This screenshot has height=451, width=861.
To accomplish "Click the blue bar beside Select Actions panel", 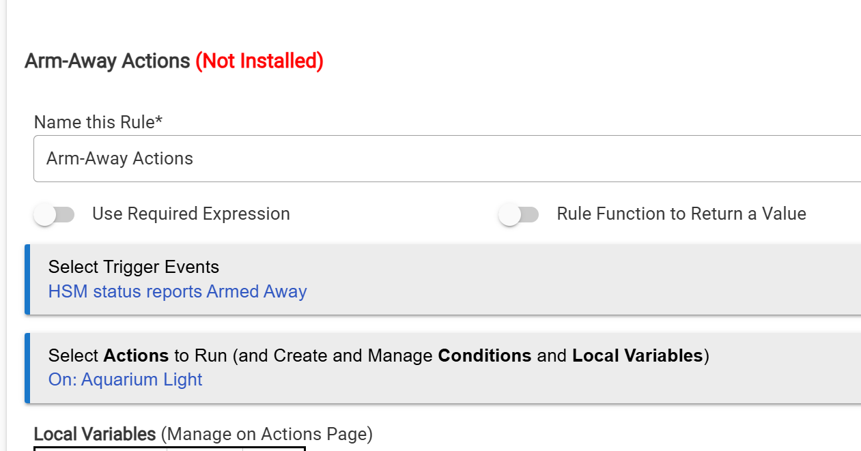I will (27, 368).
